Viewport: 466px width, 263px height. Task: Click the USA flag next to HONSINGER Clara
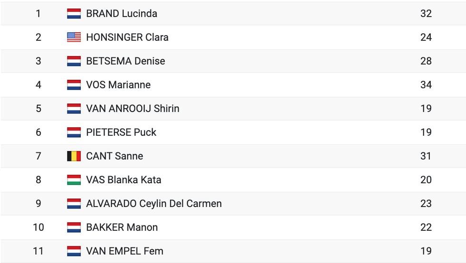[x=74, y=38]
